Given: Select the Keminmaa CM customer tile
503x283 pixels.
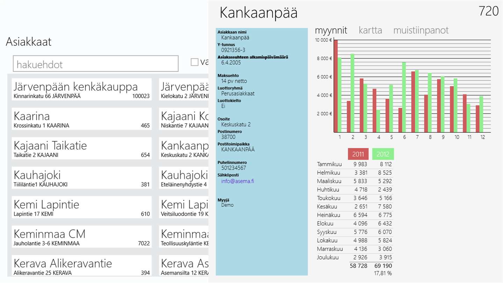Looking at the screenshot, I should [x=82, y=237].
